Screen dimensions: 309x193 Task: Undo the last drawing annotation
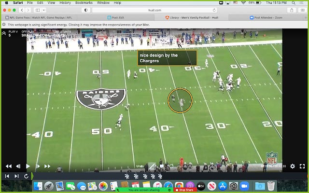click(140, 166)
